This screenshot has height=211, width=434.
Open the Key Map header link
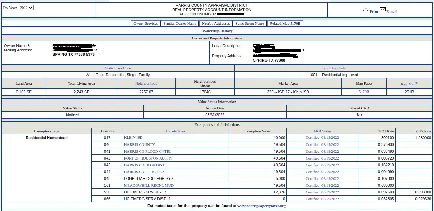tap(409, 84)
